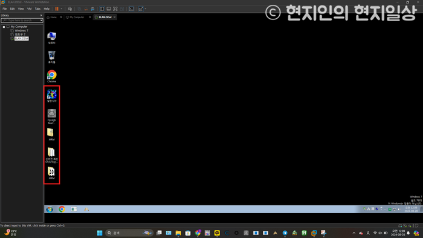
Task: Open the notification bell on host taskbar
Action: coord(408,233)
